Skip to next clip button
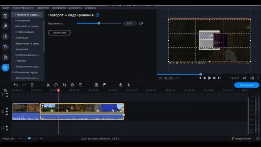 [219, 78]
